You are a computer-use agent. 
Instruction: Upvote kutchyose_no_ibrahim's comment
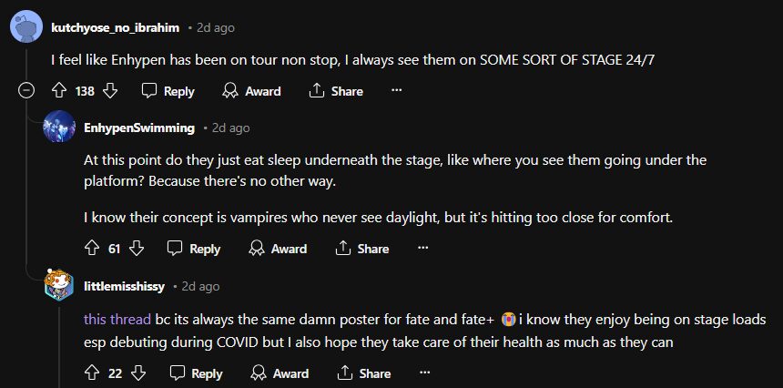tap(59, 91)
